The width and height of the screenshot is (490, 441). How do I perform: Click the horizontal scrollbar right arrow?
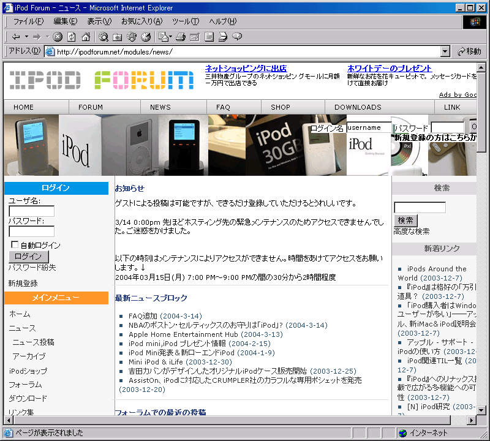coord(472,420)
